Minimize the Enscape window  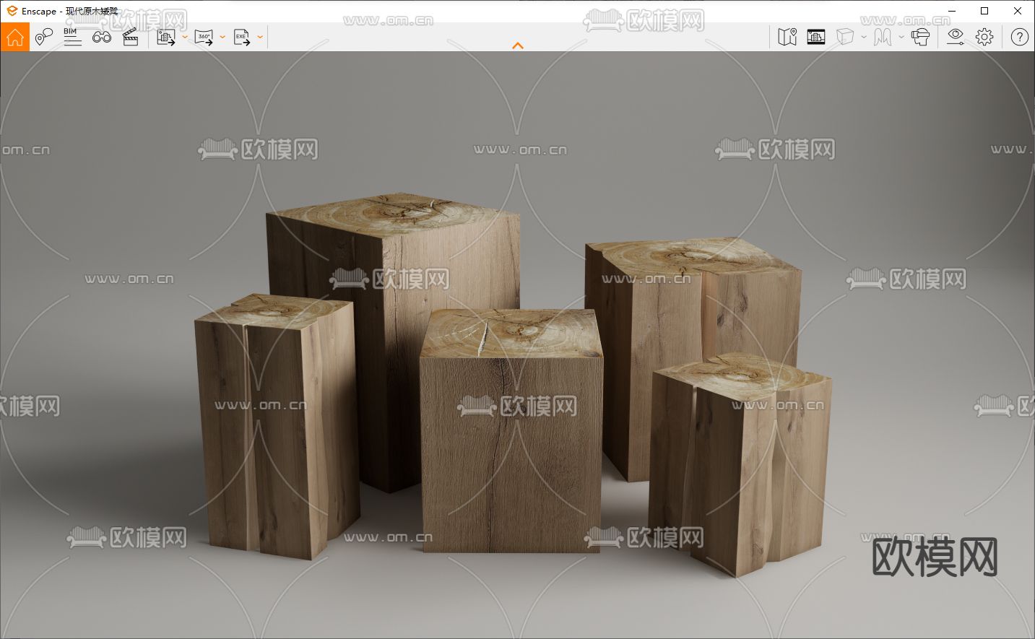[x=951, y=11]
